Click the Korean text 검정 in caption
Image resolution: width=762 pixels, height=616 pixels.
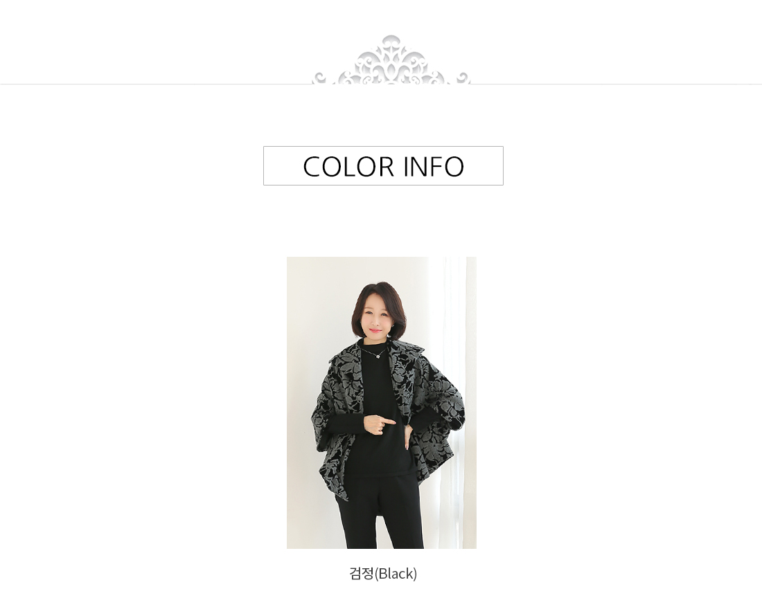362,573
